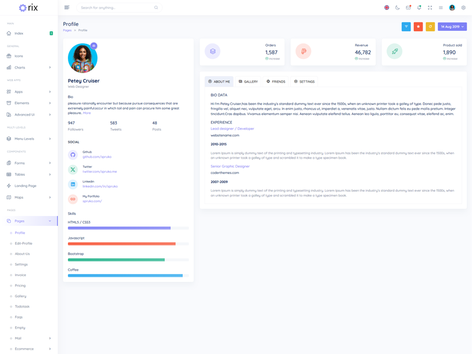Image resolution: width=472 pixels, height=354 pixels.
Task: Click the search input field
Action: tap(115, 8)
